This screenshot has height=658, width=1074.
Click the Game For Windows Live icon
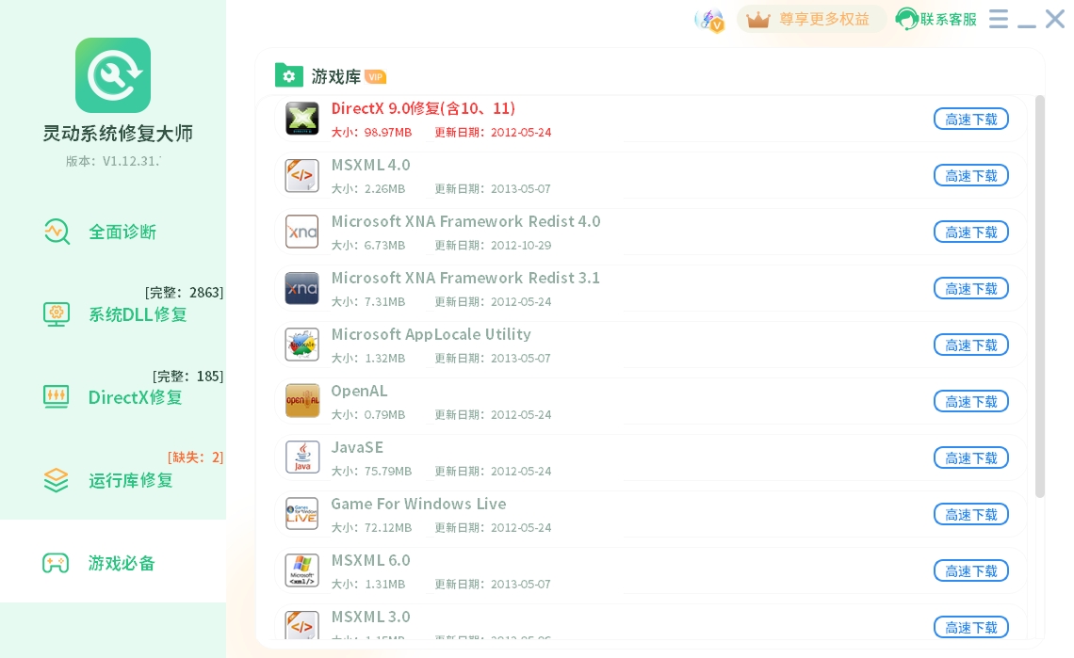click(x=302, y=514)
